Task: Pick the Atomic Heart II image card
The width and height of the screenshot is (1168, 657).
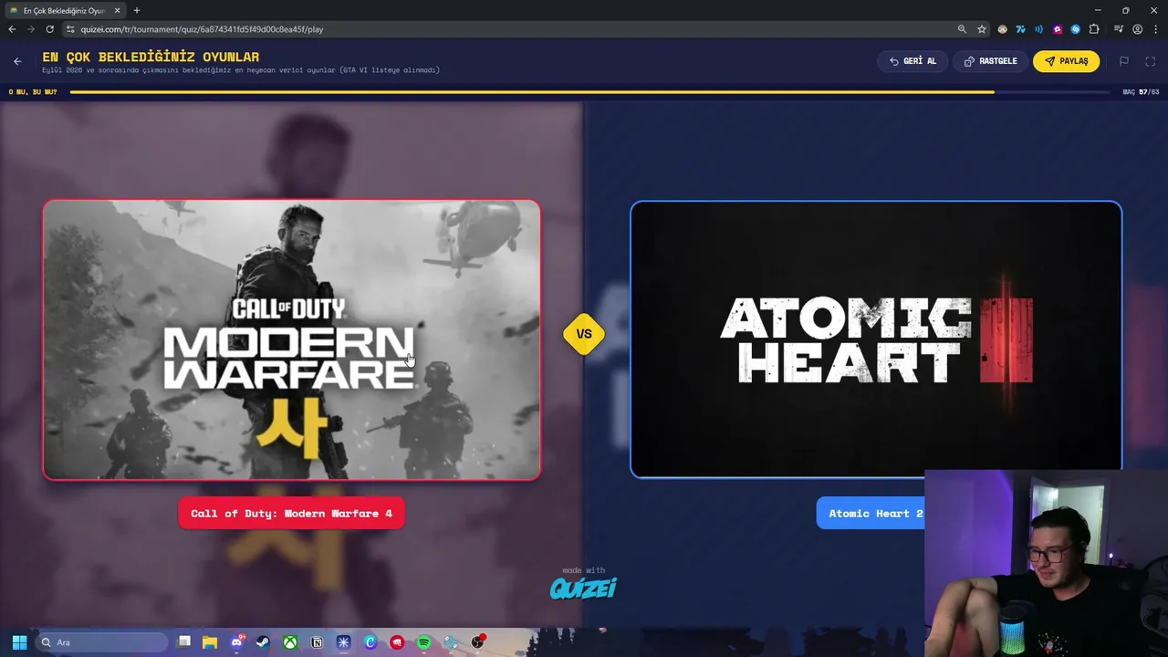Action: [876, 339]
